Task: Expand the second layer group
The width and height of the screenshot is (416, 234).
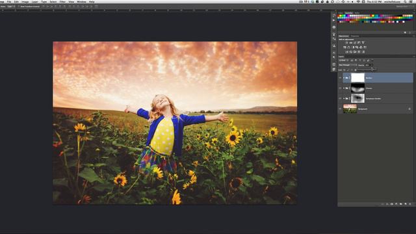Action: click(344, 88)
